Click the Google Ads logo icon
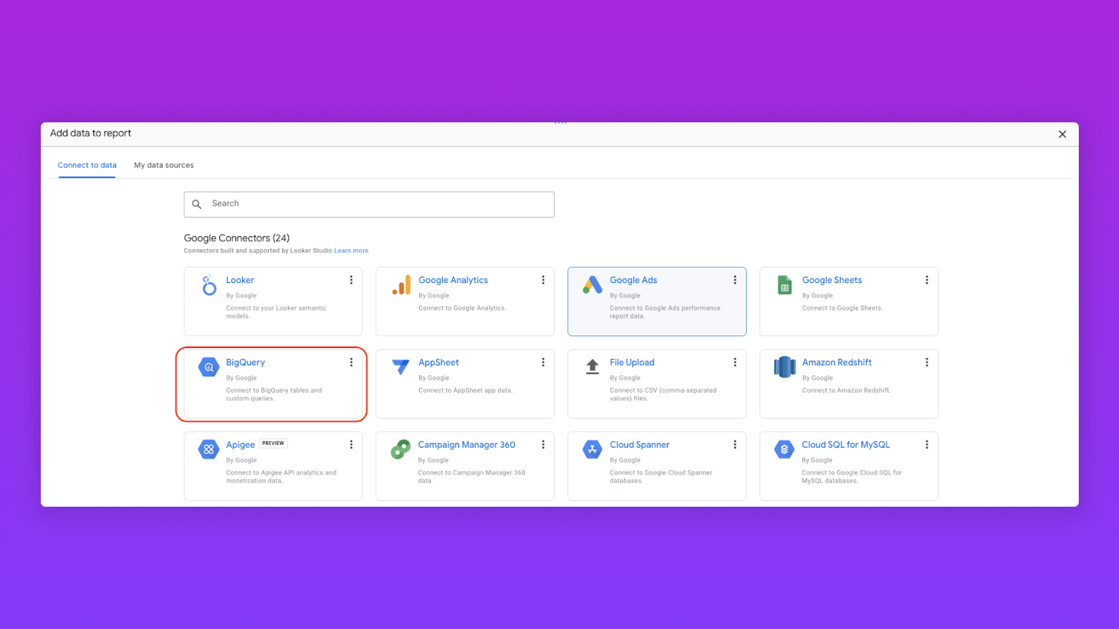 click(x=592, y=285)
